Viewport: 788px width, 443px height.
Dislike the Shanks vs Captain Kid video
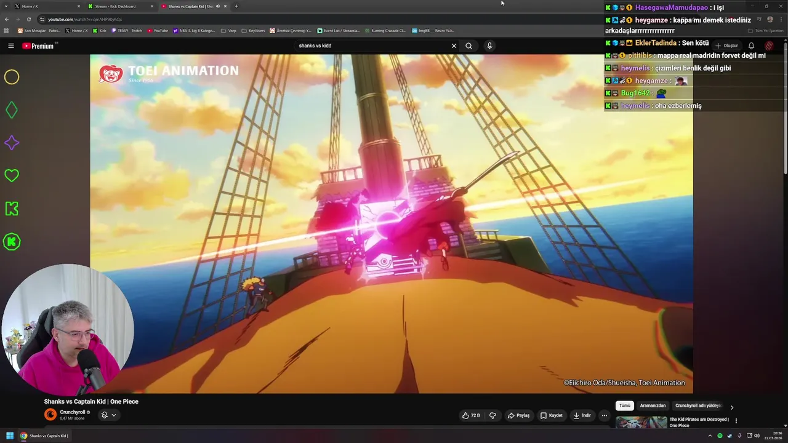492,415
